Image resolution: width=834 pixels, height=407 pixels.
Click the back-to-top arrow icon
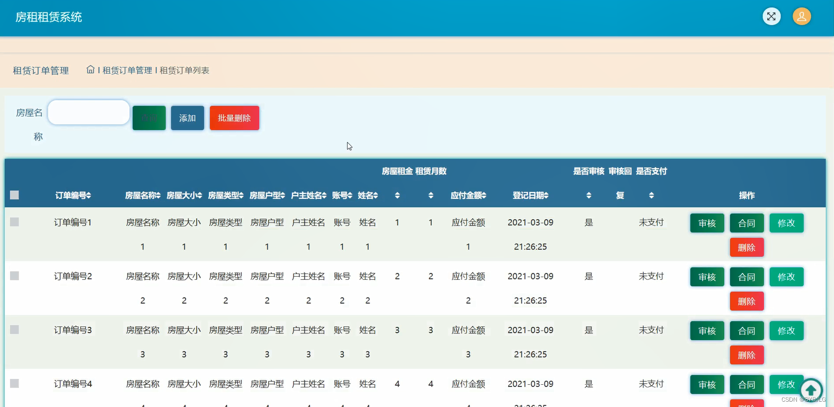811,390
